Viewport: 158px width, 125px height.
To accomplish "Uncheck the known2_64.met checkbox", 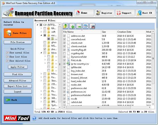I will click(x=65, y=78).
